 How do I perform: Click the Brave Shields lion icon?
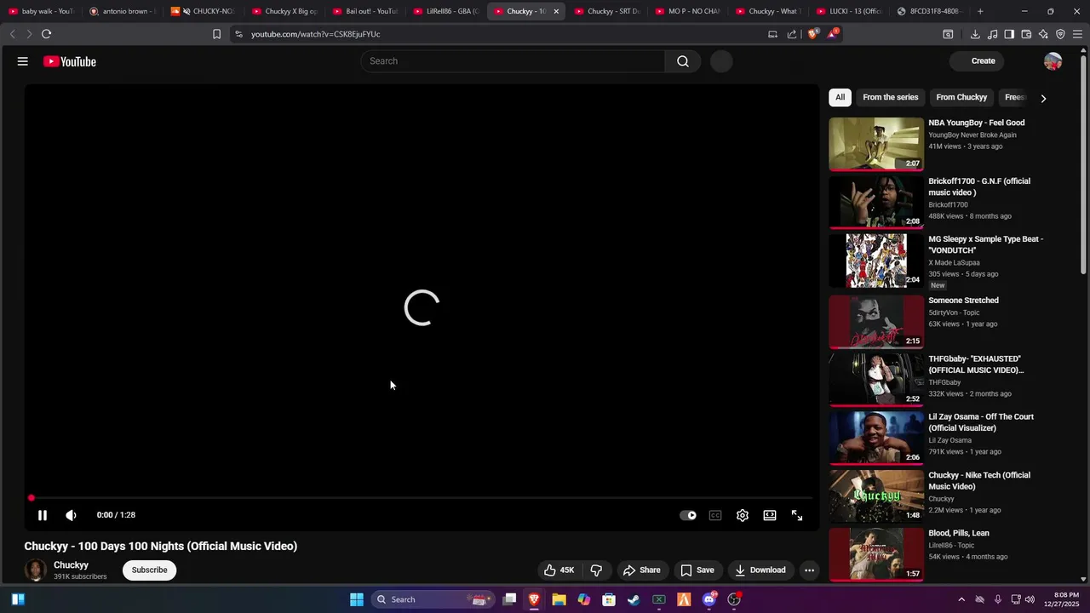click(x=812, y=34)
